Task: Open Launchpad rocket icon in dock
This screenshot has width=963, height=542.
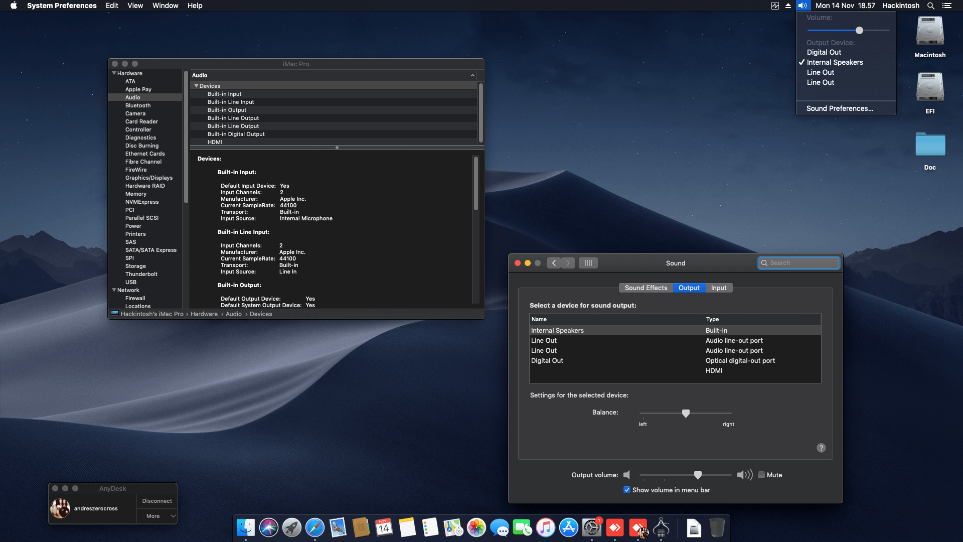Action: point(292,528)
